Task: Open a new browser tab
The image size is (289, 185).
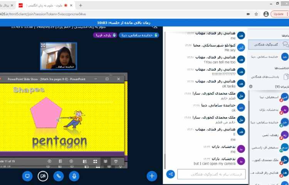Action: click(81, 5)
